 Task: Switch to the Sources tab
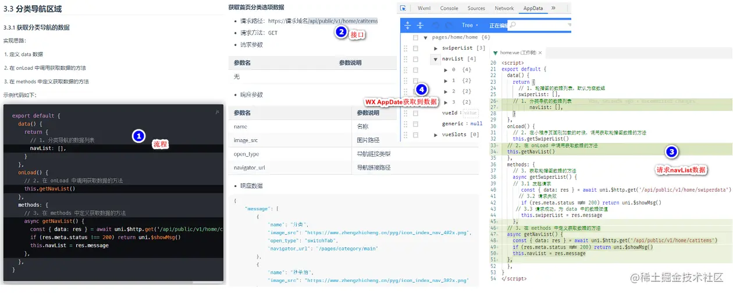pos(476,8)
